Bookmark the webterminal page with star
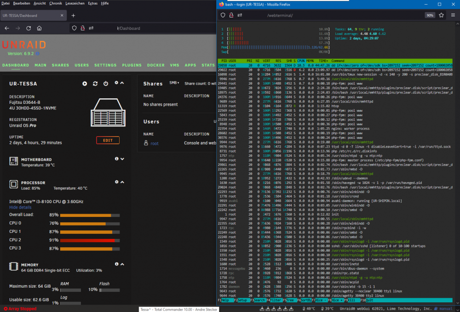The height and width of the screenshot is (312, 460). coord(441,15)
